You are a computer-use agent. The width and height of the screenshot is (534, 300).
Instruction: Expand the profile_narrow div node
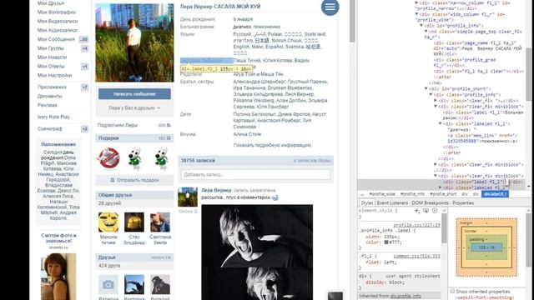click(x=416, y=2)
